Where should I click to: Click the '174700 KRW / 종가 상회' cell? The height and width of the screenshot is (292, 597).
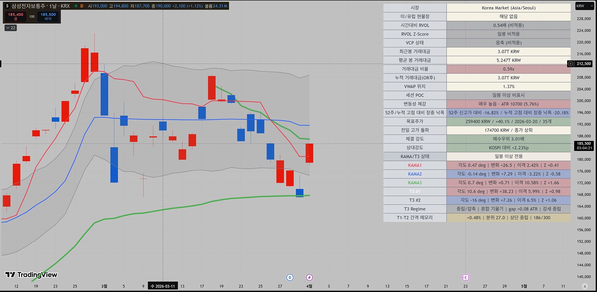click(509, 130)
